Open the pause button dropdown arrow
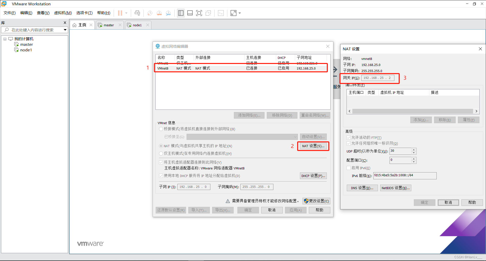The image size is (486, 261). coord(126,13)
